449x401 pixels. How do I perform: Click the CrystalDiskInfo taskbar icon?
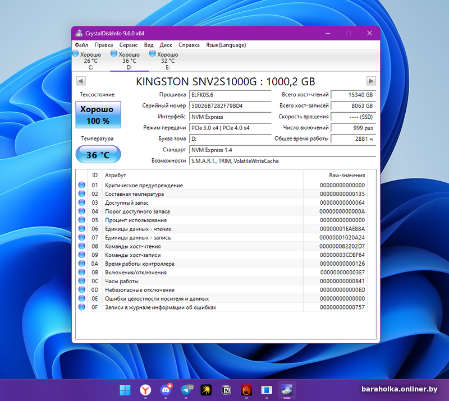[287, 390]
